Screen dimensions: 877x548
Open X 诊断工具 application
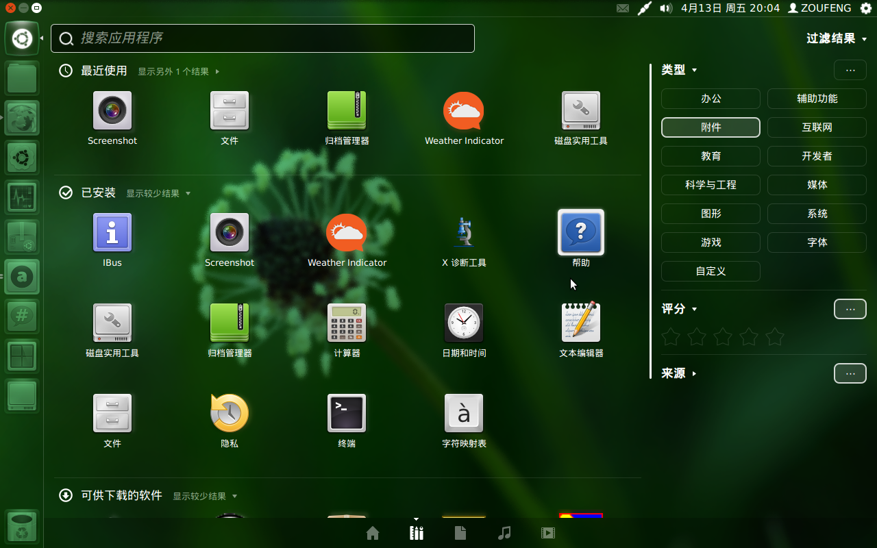[464, 240]
